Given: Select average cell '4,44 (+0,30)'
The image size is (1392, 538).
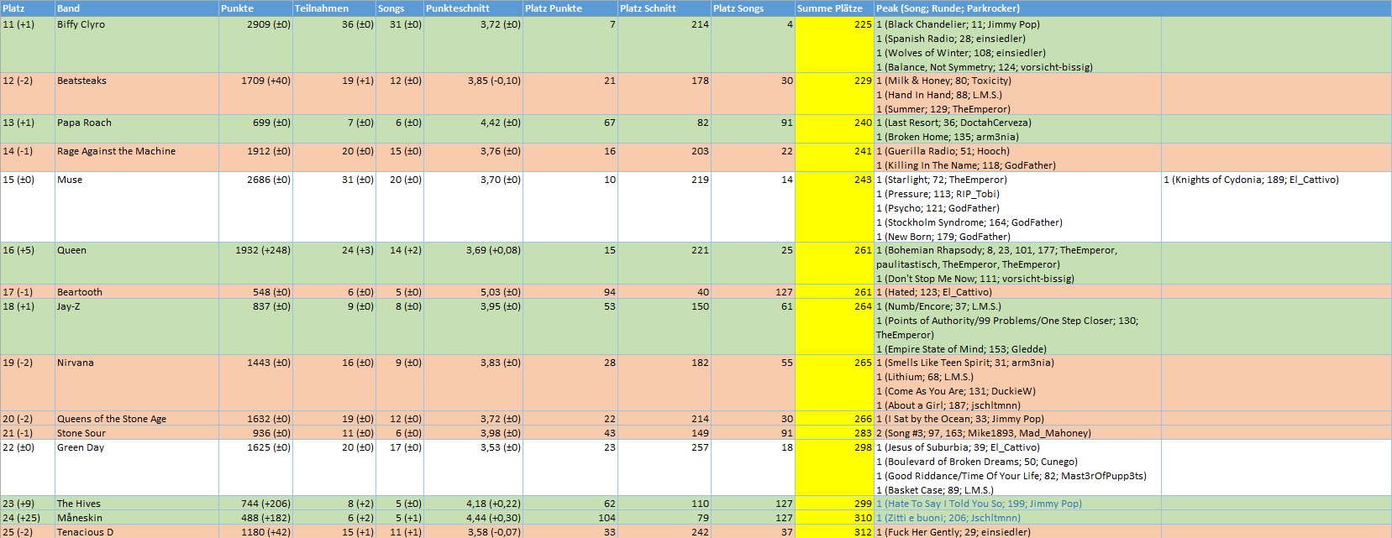Looking at the screenshot, I should (473, 518).
